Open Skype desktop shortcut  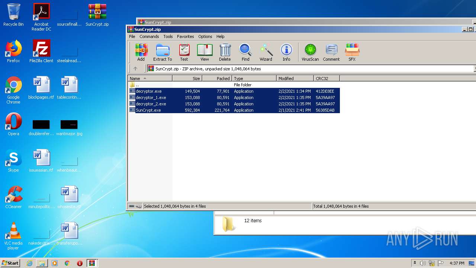(13, 161)
